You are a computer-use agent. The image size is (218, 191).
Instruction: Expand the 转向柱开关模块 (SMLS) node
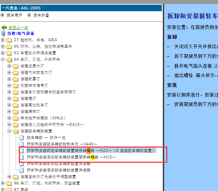9,118
